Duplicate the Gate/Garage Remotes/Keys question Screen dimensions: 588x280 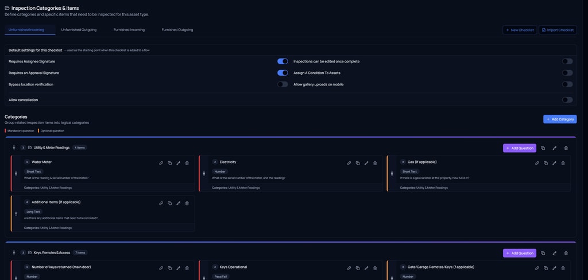pyautogui.click(x=546, y=268)
